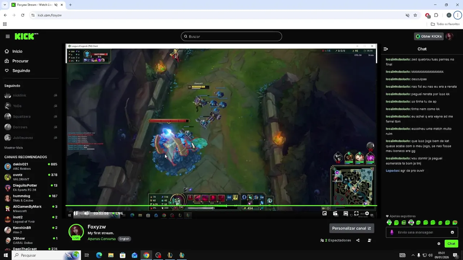Switch the player to theater mode
Image resolution: width=463 pixels, height=260 pixels.
(x=346, y=213)
